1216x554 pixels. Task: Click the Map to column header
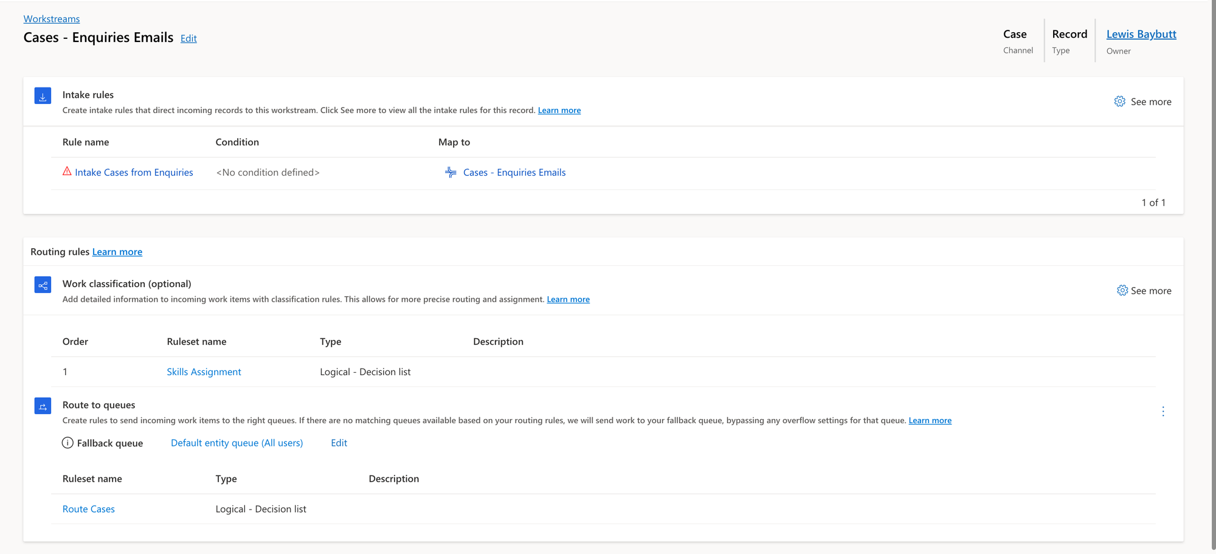[454, 142]
